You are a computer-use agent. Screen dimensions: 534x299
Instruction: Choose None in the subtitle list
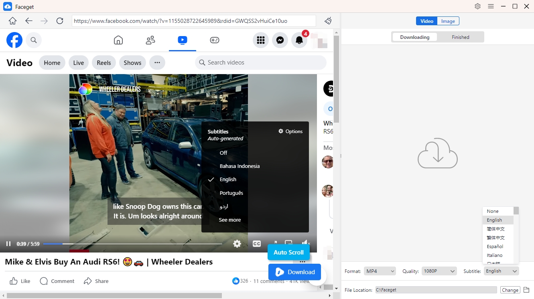tap(498, 211)
